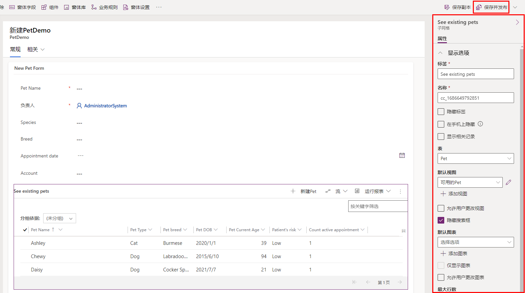Click the keyword filter box 按关键字筛选

click(x=378, y=206)
